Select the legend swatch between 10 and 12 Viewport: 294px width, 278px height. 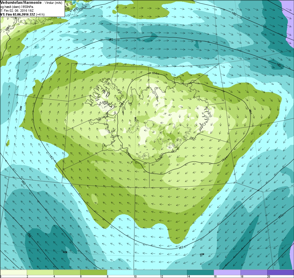pos(147,272)
